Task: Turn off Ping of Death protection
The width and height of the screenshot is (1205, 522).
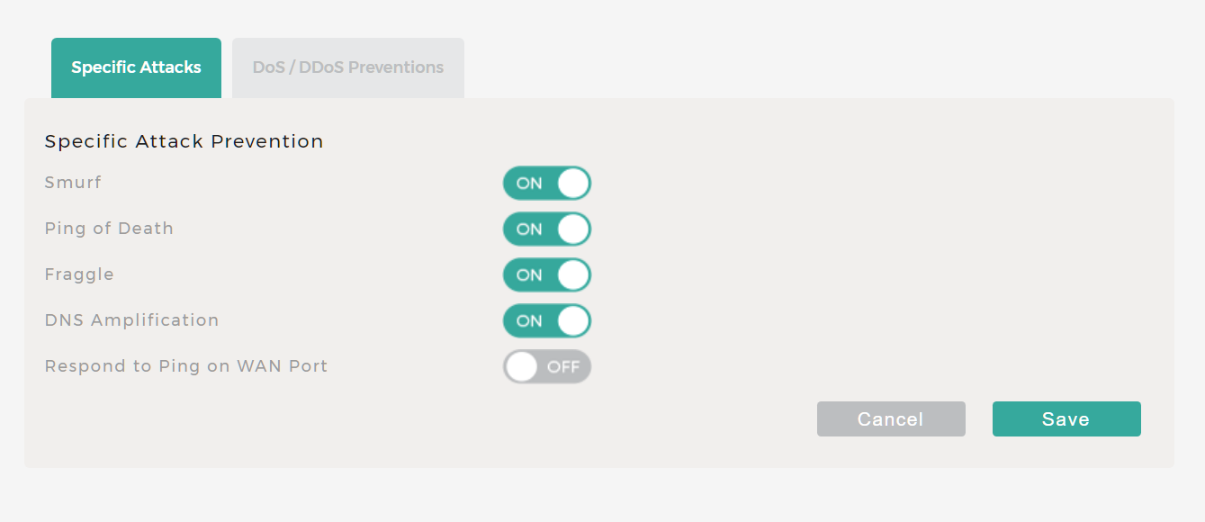Action: (546, 229)
